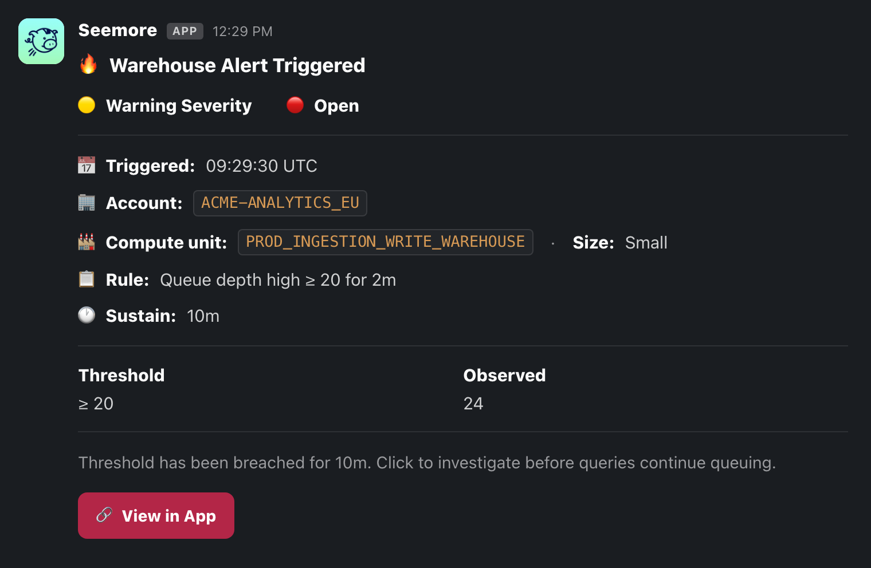Click the yellow Warning Severity circle
Viewport: 871px width, 568px height.
(x=87, y=105)
